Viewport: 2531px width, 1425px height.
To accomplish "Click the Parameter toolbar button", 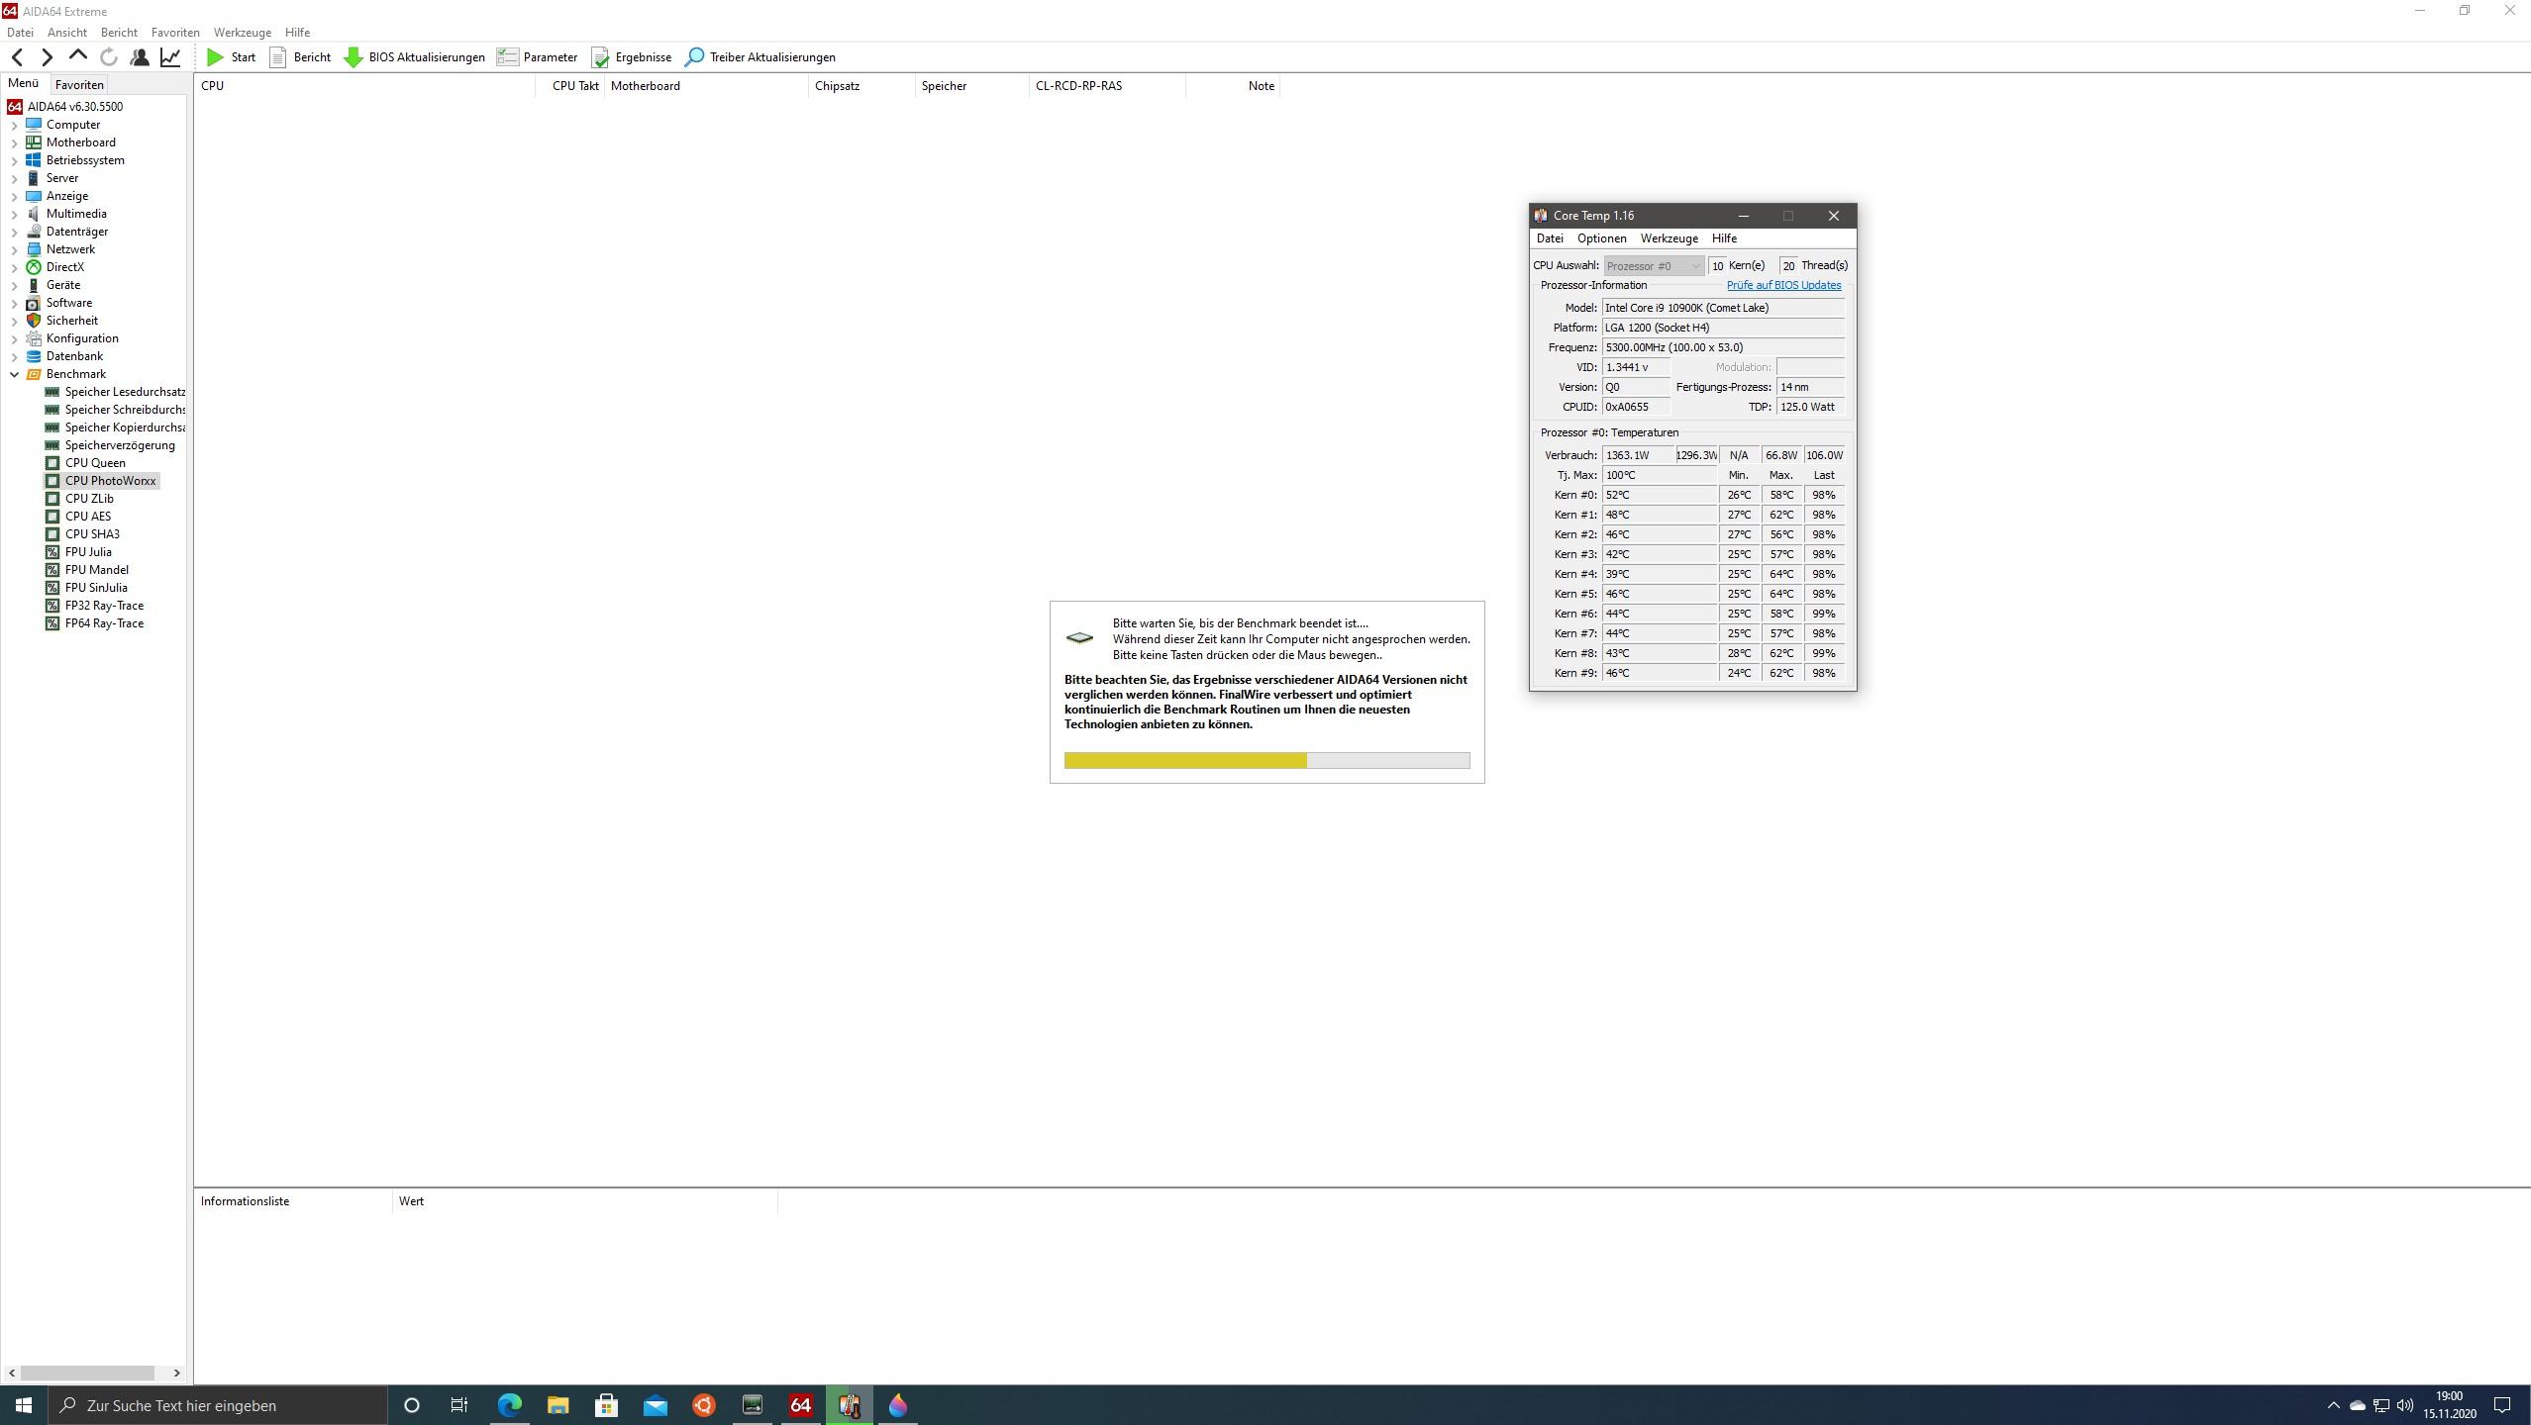I will (538, 57).
